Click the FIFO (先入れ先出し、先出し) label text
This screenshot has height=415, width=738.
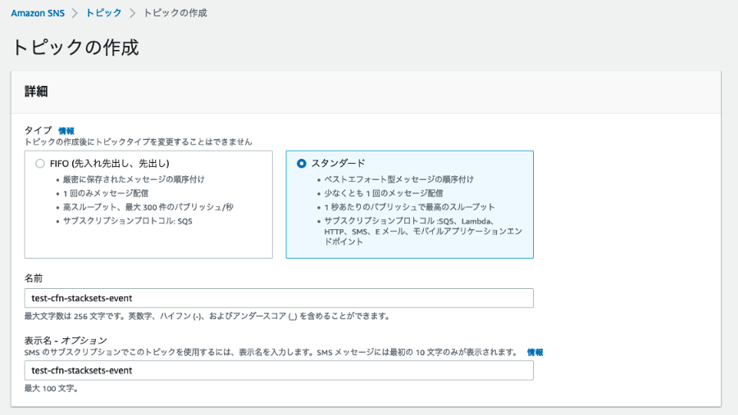point(110,164)
